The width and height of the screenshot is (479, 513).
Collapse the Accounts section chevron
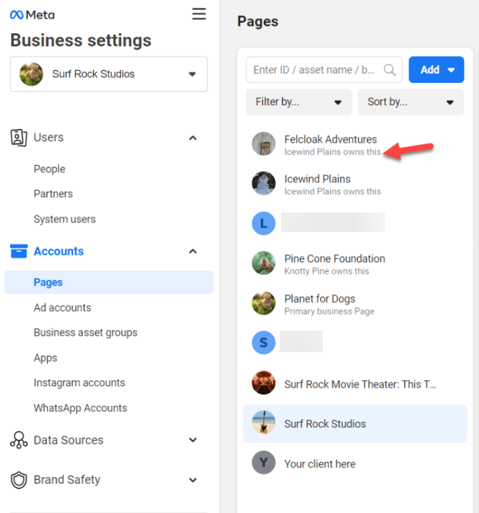193,251
